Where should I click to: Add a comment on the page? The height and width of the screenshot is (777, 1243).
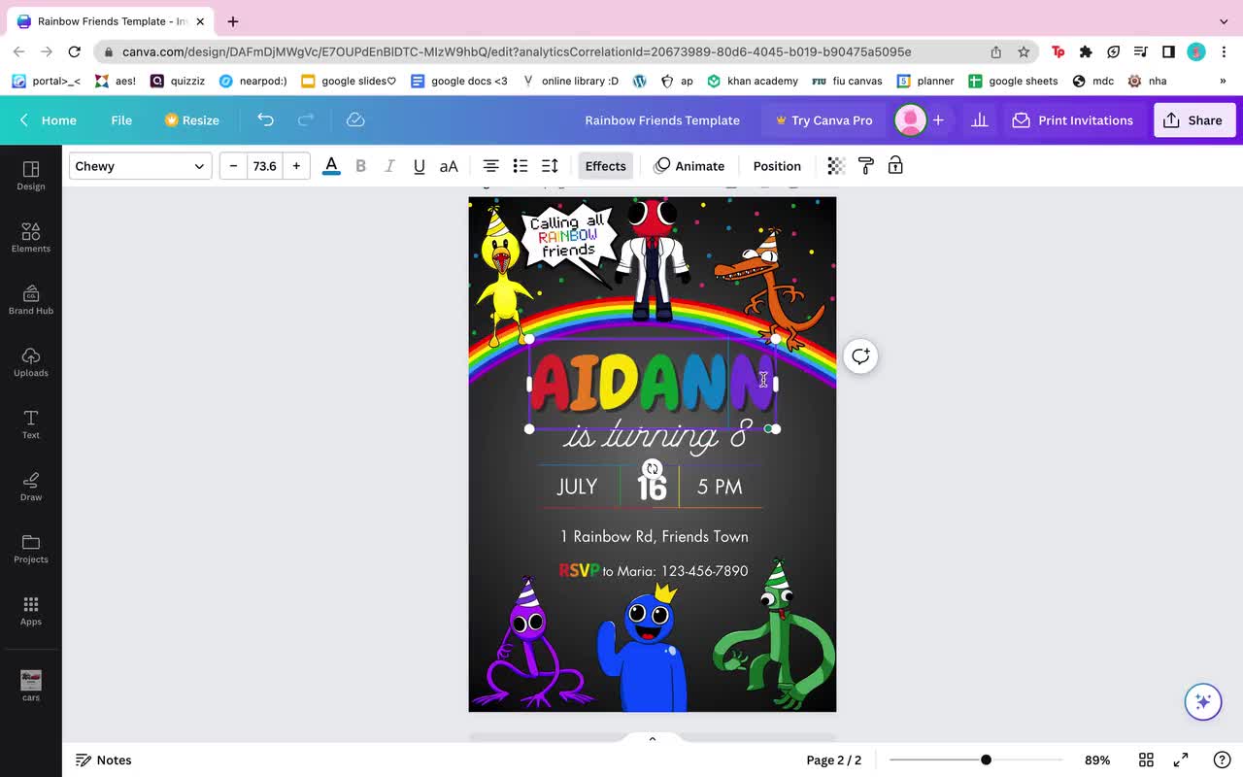point(860,356)
